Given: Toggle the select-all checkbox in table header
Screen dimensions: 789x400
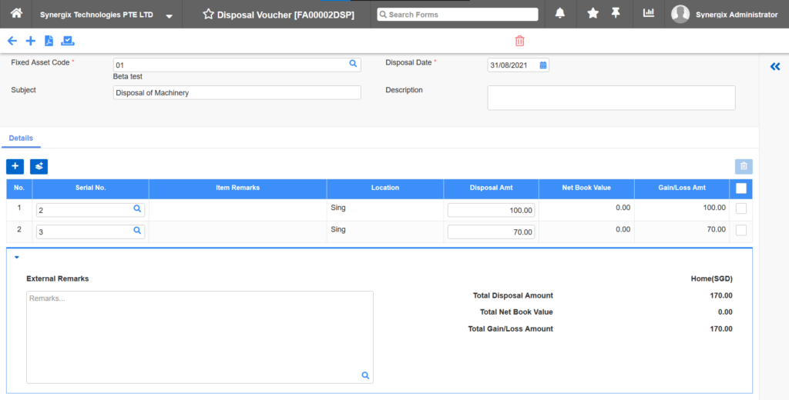Looking at the screenshot, I should pyautogui.click(x=741, y=188).
